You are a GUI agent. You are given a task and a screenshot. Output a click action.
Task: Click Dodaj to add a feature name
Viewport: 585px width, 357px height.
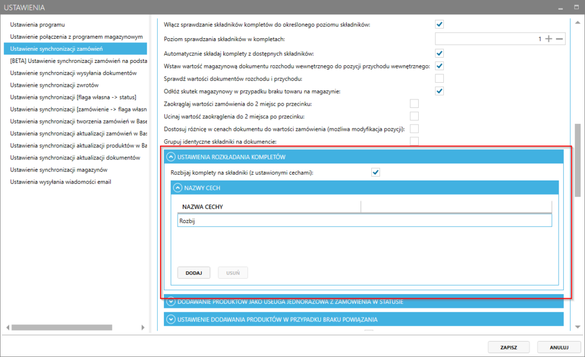click(x=194, y=272)
